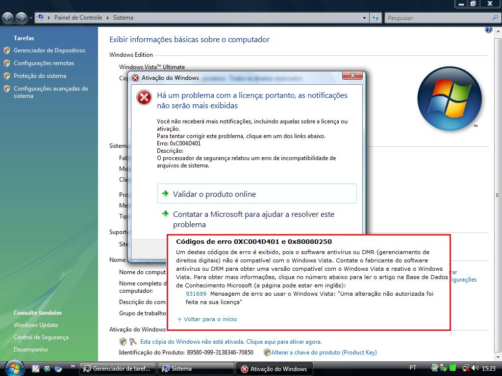Switch to Sistema taskbar button
502x376 pixels.
pyautogui.click(x=196, y=369)
